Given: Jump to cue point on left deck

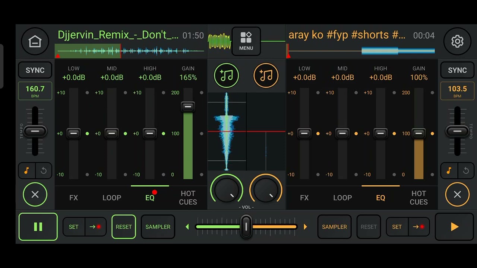Looking at the screenshot, I should point(95,227).
